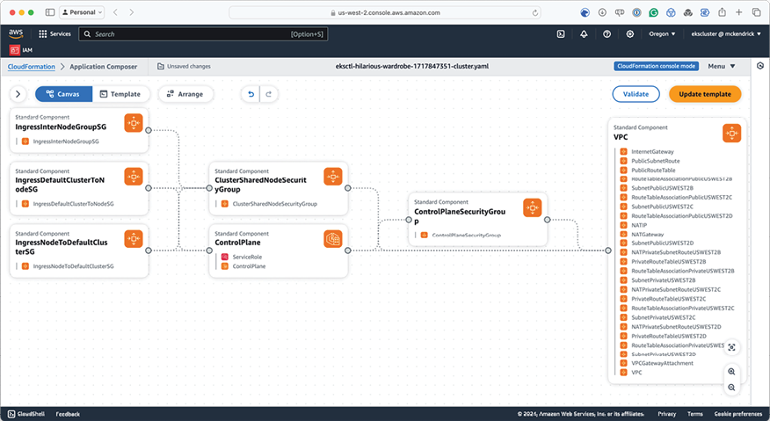The image size is (770, 421).
Task: Click the Update template button
Action: pos(704,94)
